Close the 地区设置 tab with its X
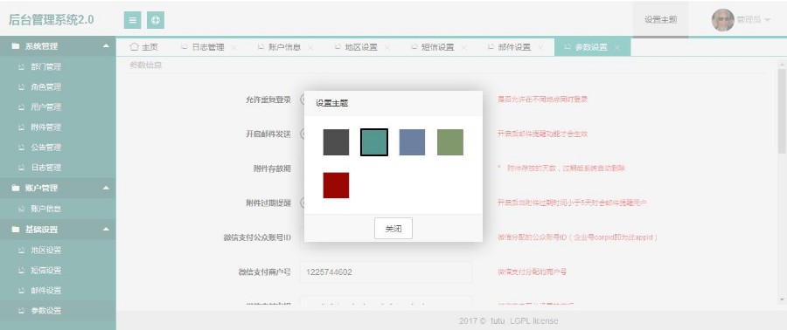Screen dimensions: 787x330 tap(387, 47)
